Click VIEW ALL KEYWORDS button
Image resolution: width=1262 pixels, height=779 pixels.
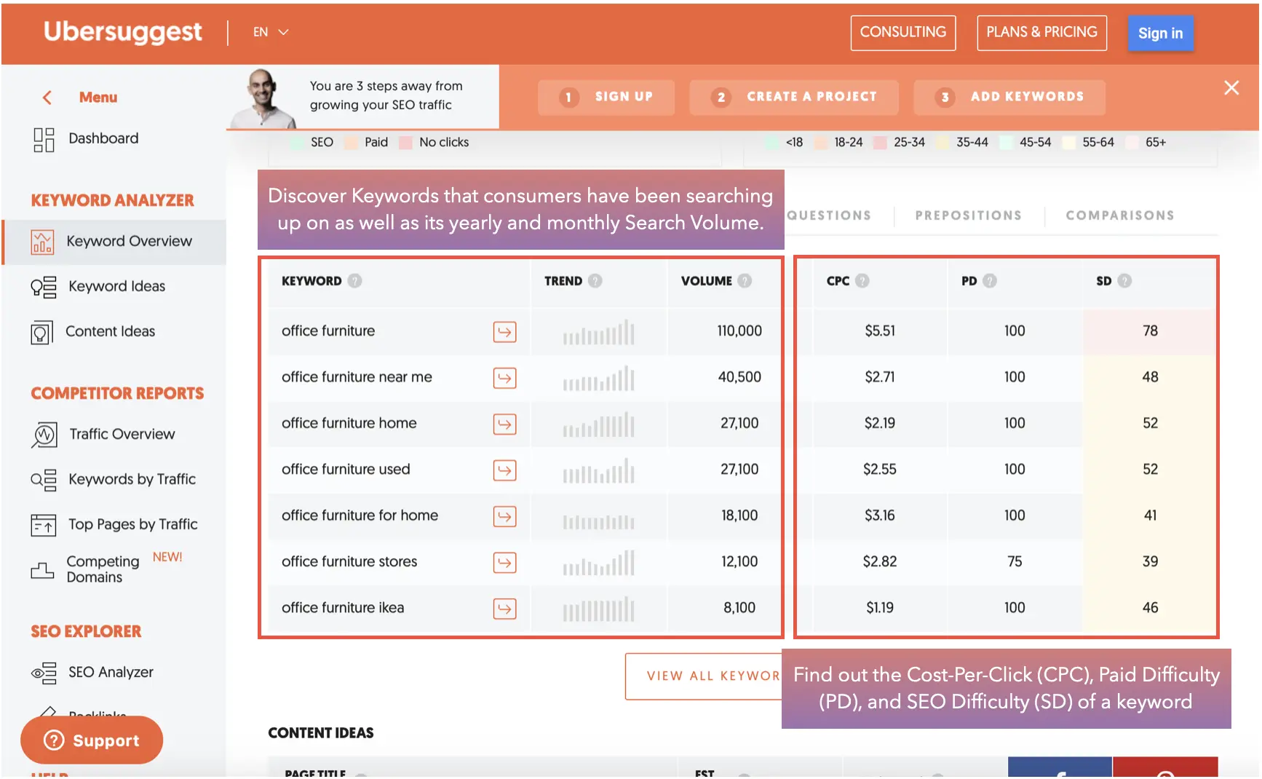[703, 676]
